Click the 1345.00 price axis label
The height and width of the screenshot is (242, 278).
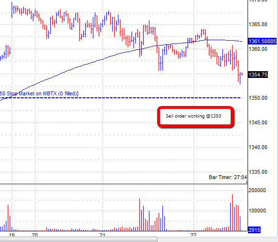(258, 122)
